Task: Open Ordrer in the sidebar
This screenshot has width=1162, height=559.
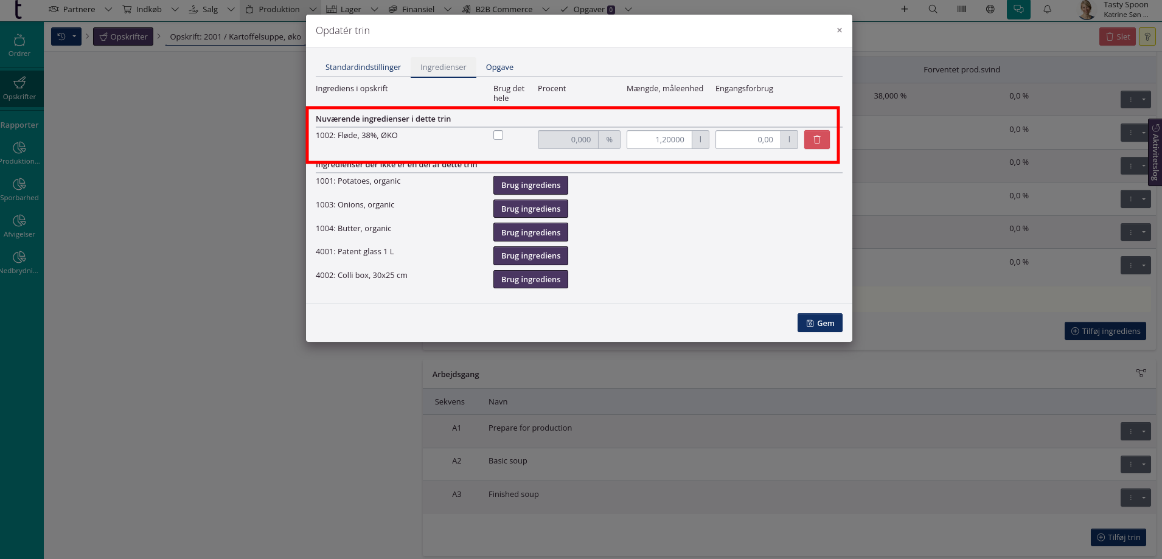Action: coord(19,46)
